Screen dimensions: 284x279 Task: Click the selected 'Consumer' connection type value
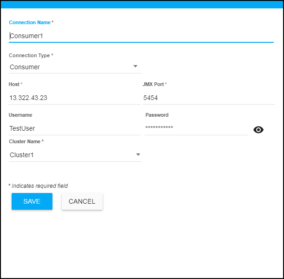click(25, 67)
